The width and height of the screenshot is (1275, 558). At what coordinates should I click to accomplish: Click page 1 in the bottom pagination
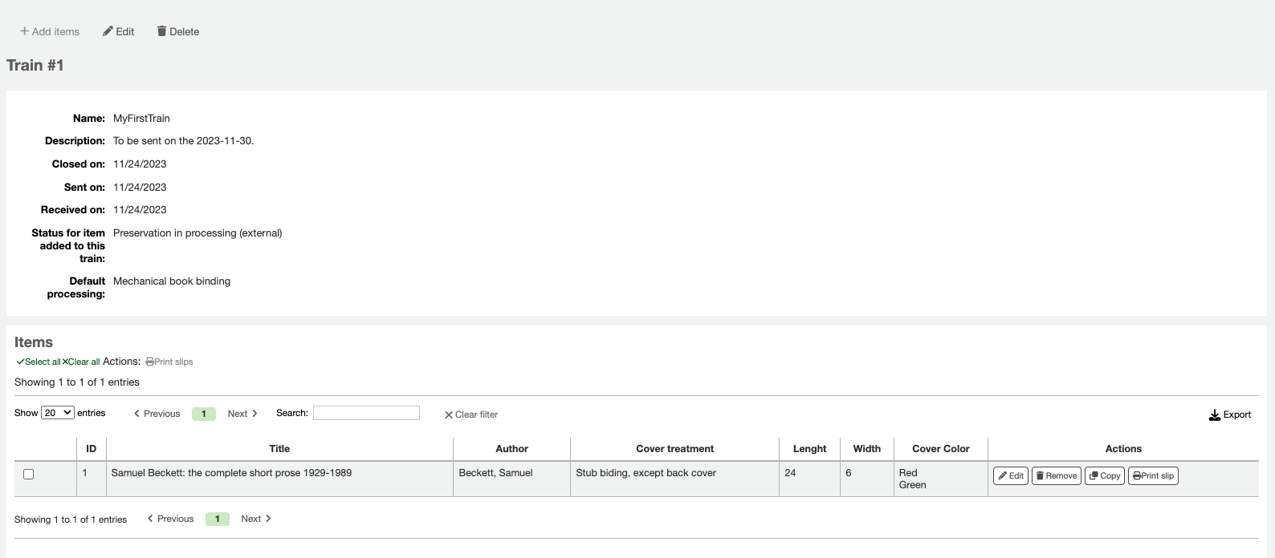click(x=218, y=519)
